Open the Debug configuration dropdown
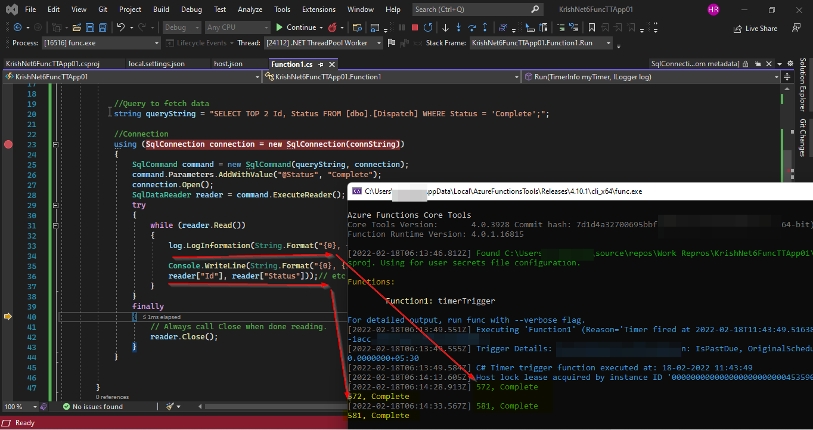This screenshot has width=813, height=430. [182, 27]
